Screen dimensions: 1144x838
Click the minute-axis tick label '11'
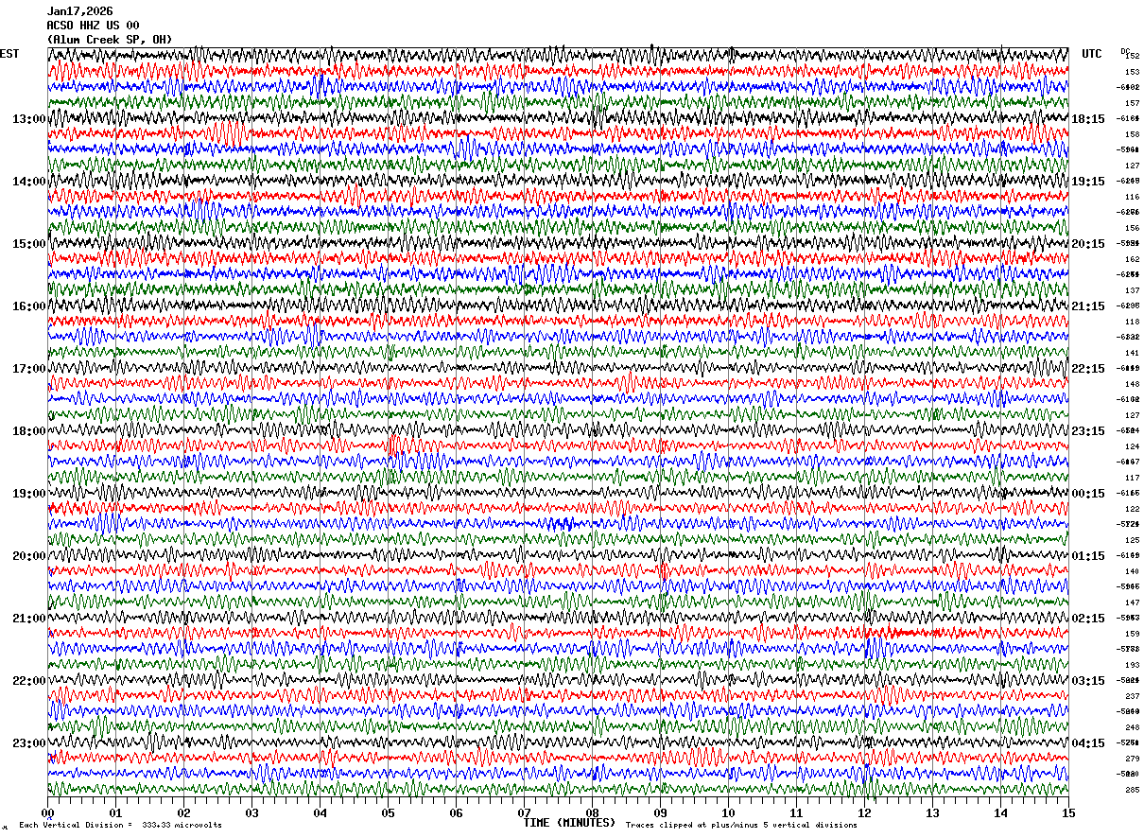pos(797,812)
